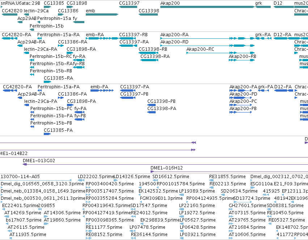Viewport: 308px width, 240px height.
Task: Click the AT11935.5prime EST label
Action: tap(28, 235)
